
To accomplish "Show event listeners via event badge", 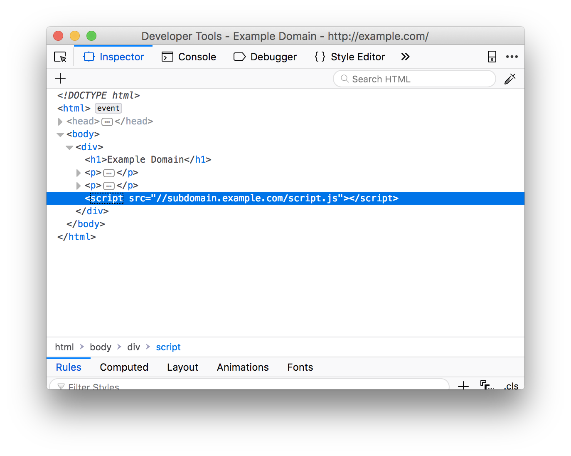I will (108, 108).
